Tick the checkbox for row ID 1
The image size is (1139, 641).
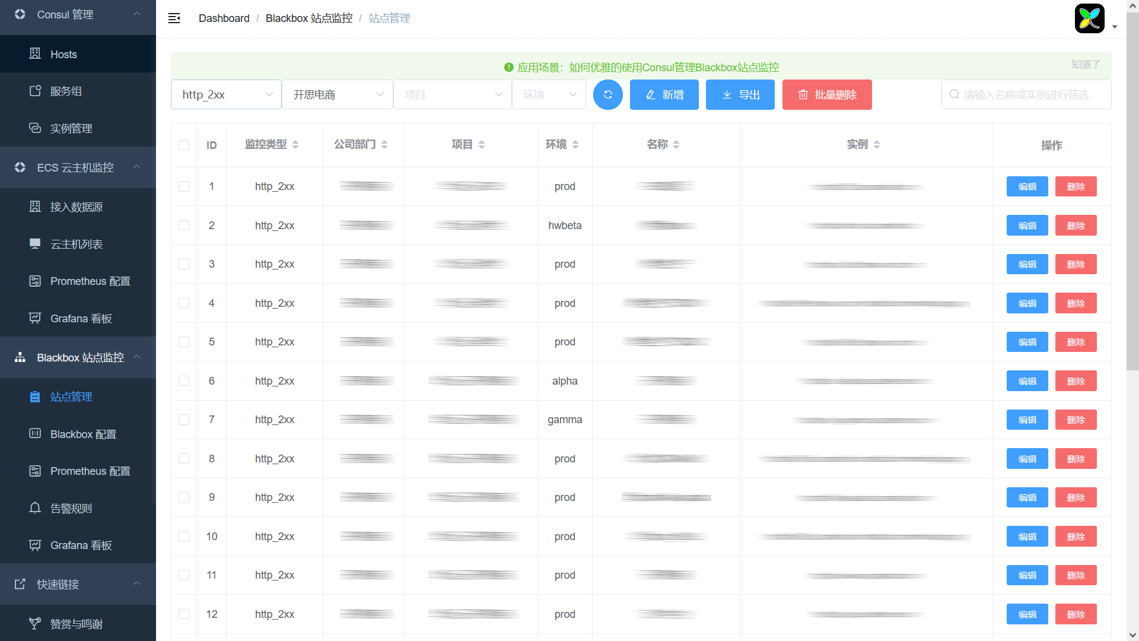[184, 186]
